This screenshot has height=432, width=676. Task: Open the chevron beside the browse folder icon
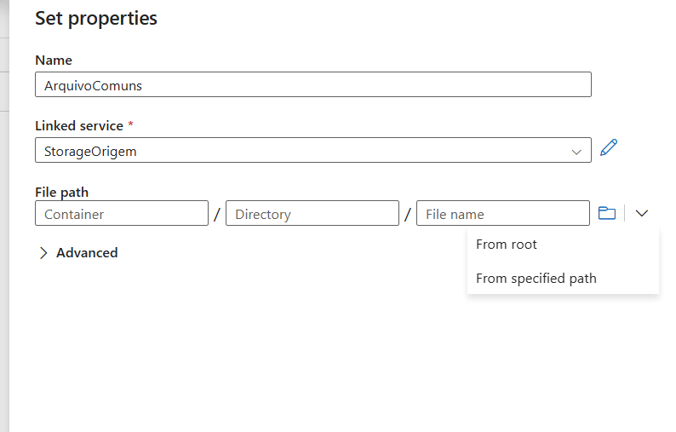(642, 213)
